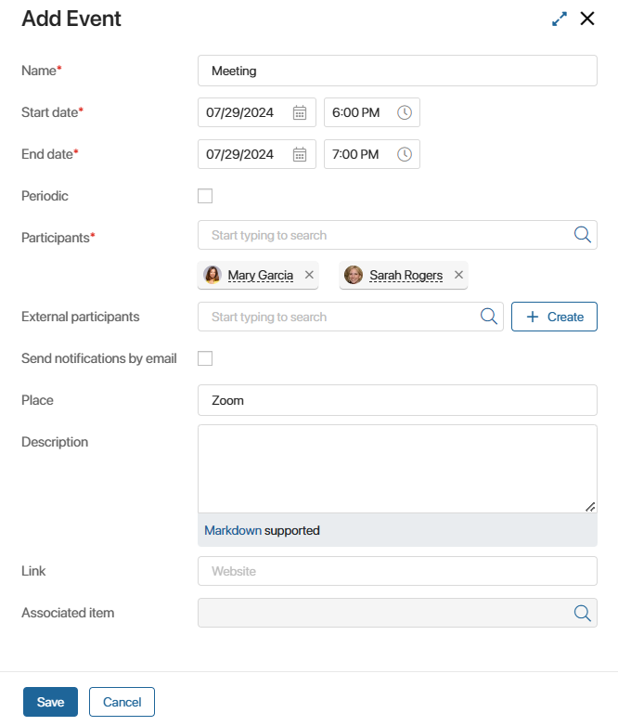Image resolution: width=618 pixels, height=726 pixels.
Task: Click the Add Event title
Action: coord(71,19)
